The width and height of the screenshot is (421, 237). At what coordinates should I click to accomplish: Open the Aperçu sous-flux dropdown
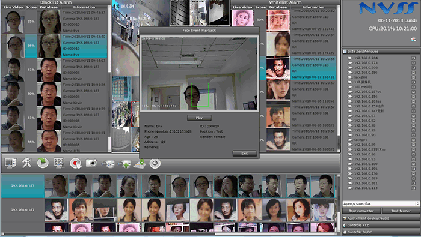point(381,204)
